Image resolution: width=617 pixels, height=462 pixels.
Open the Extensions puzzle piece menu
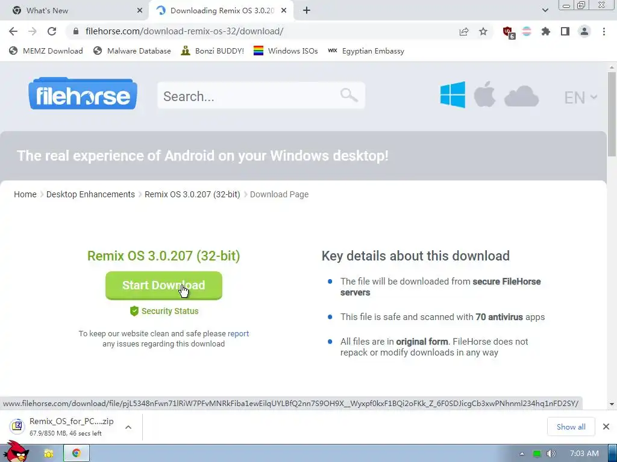coord(545,31)
